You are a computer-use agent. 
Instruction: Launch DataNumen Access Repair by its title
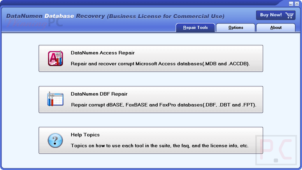tap(103, 53)
